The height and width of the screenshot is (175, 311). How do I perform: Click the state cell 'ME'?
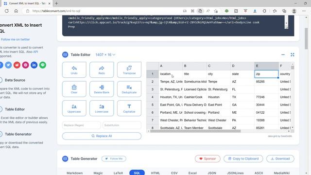point(242,112)
